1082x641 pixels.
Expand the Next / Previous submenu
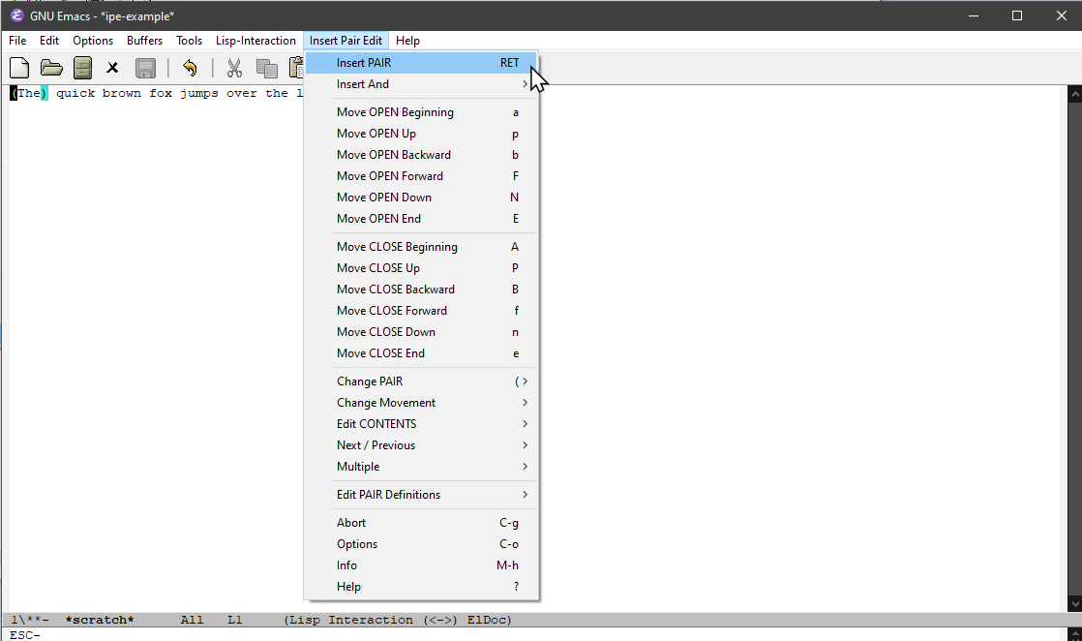421,445
